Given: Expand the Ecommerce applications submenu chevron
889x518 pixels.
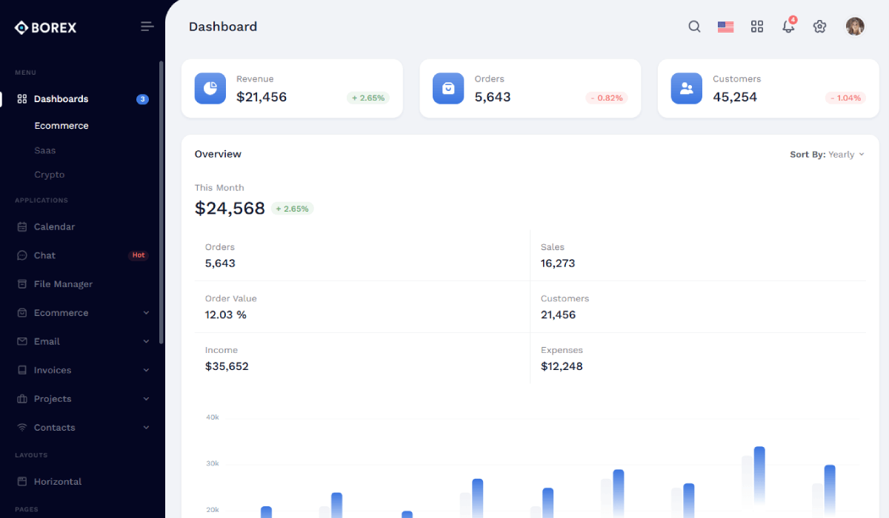Looking at the screenshot, I should coord(146,313).
